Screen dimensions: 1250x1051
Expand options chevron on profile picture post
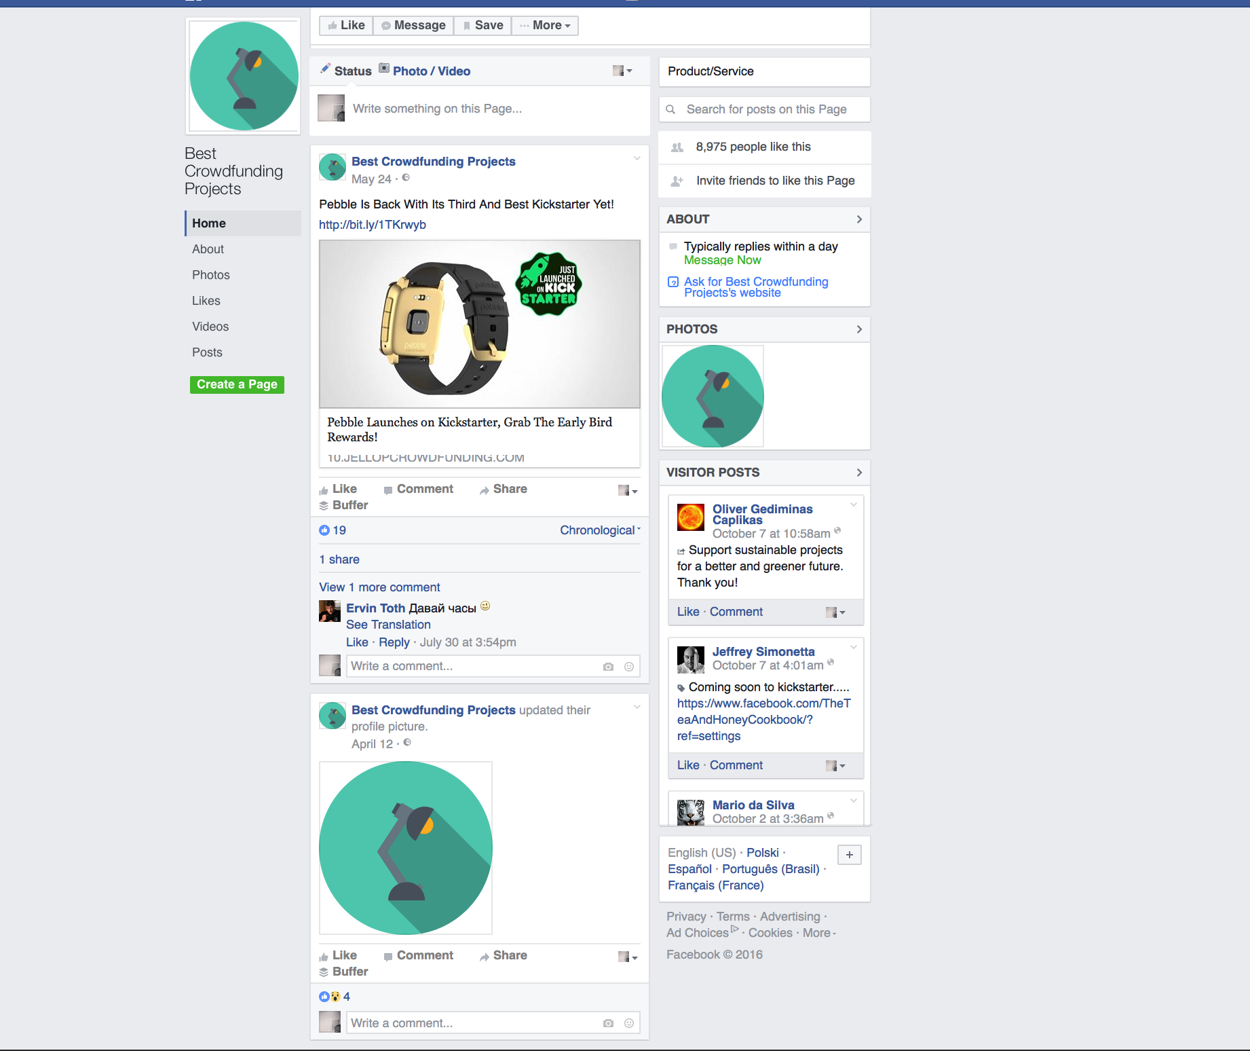(637, 707)
